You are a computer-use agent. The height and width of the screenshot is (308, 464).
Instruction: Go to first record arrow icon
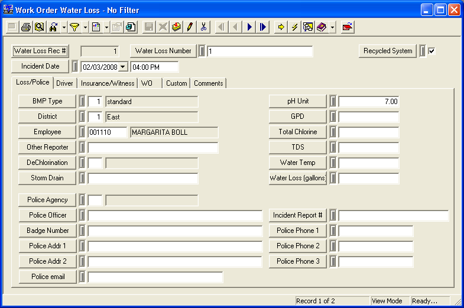coord(221,27)
